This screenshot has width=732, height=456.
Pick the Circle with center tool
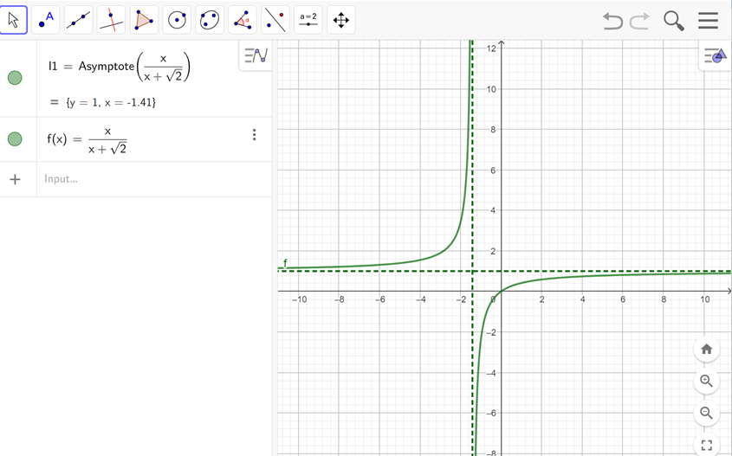pyautogui.click(x=178, y=20)
